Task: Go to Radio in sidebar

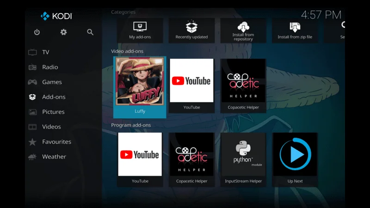Action: [x=50, y=67]
